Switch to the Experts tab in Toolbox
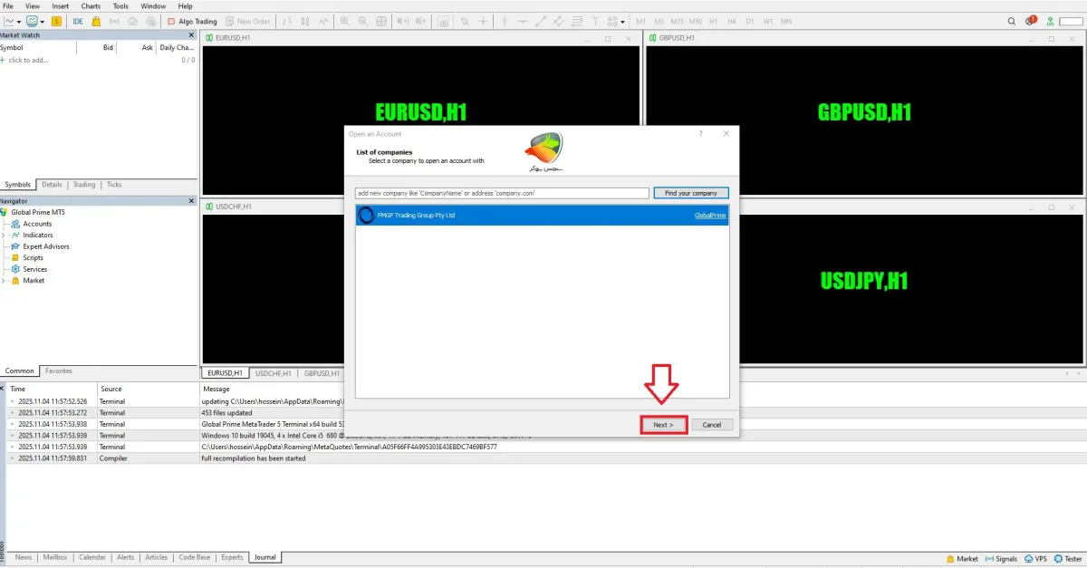 [x=232, y=557]
